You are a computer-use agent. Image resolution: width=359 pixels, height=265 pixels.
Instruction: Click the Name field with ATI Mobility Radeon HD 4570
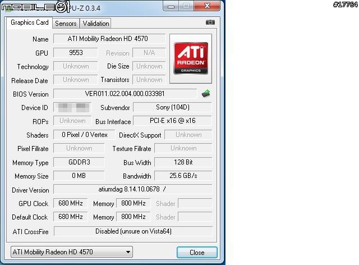(109, 39)
